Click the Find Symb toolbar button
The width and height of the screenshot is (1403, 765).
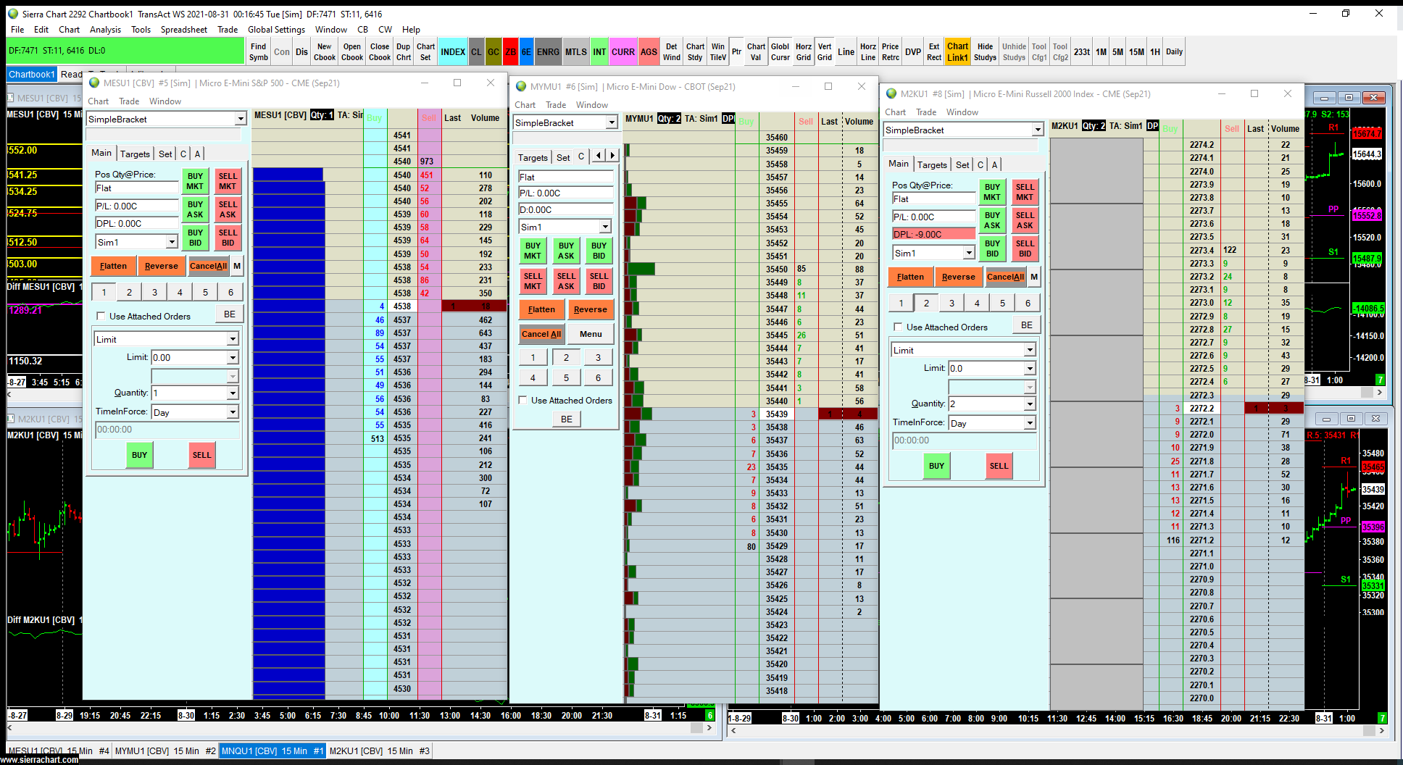[x=259, y=51]
